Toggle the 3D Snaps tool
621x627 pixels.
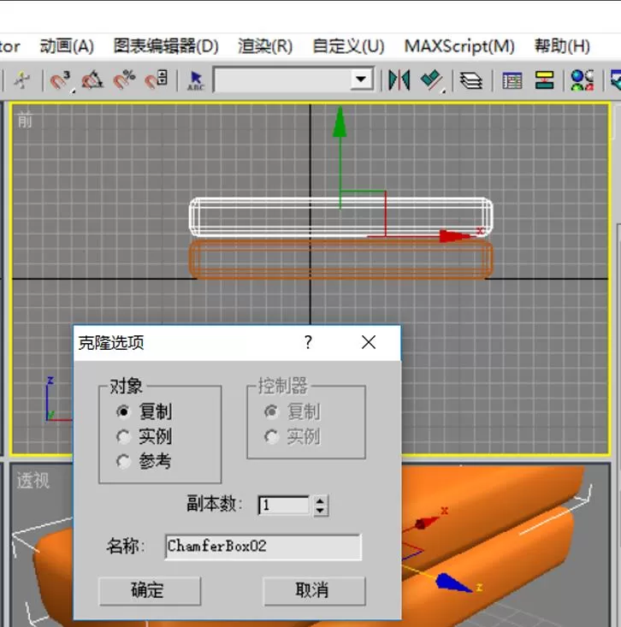(x=60, y=80)
